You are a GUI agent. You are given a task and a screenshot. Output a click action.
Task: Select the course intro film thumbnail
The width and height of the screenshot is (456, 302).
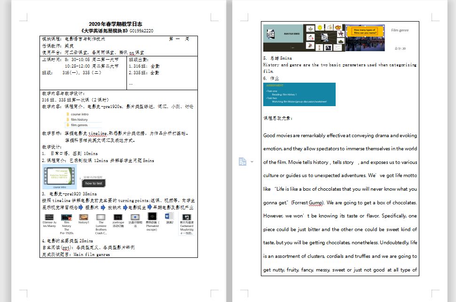60,177
